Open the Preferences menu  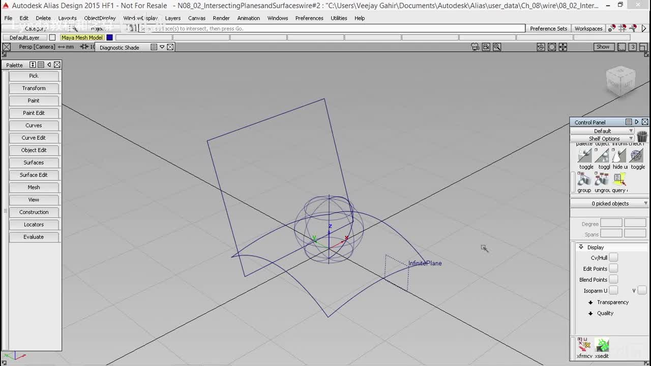(x=309, y=18)
